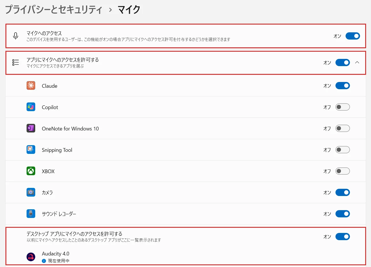
Task: Click the Snipping Tool app icon
Action: pyautogui.click(x=31, y=150)
